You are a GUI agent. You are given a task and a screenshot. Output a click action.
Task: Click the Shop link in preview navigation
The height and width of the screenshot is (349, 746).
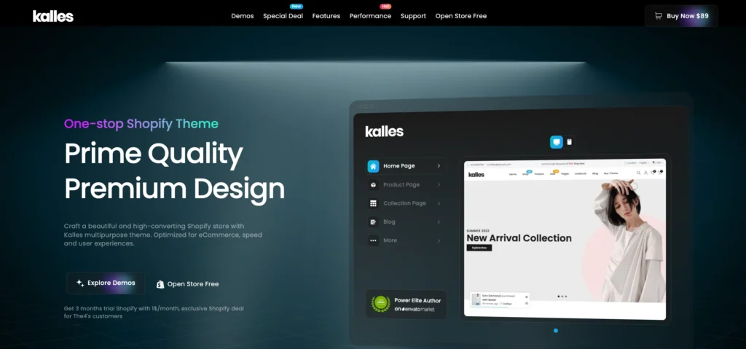[525, 174]
